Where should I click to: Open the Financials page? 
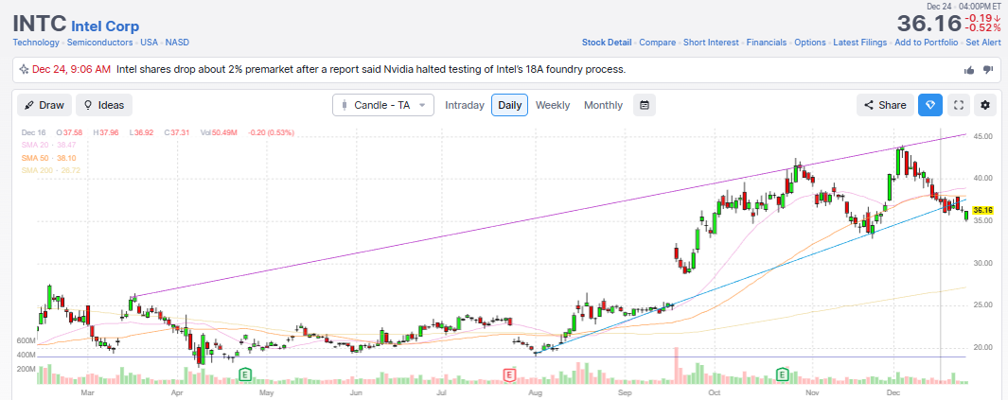[x=767, y=43]
